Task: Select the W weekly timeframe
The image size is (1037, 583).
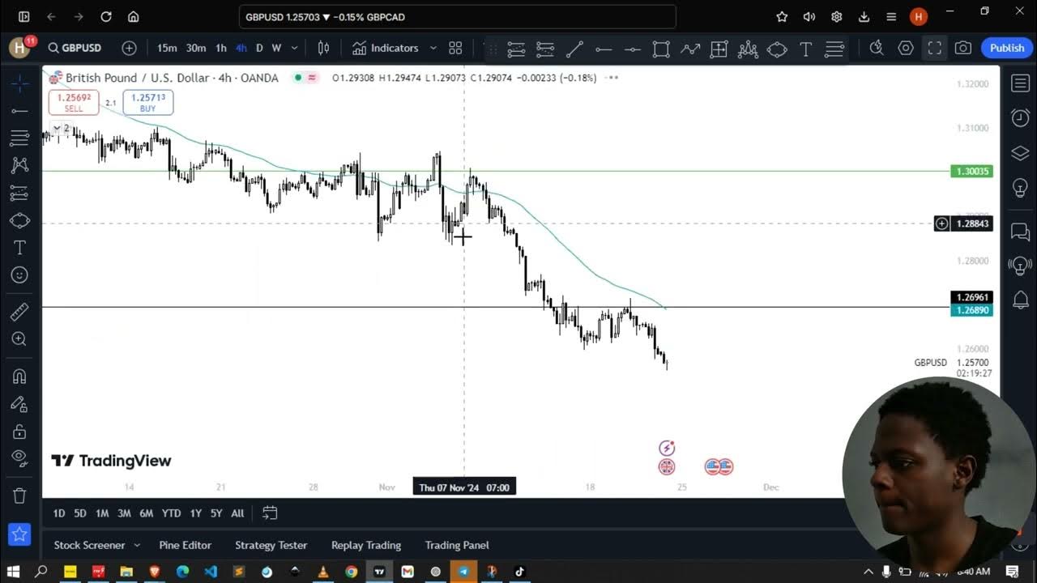Action: [x=276, y=48]
